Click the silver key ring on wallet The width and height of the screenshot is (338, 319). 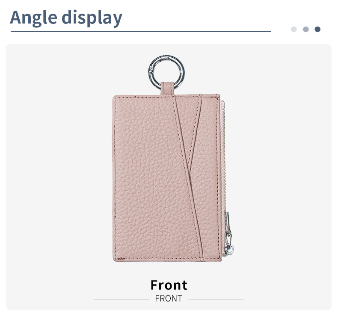coord(166,72)
